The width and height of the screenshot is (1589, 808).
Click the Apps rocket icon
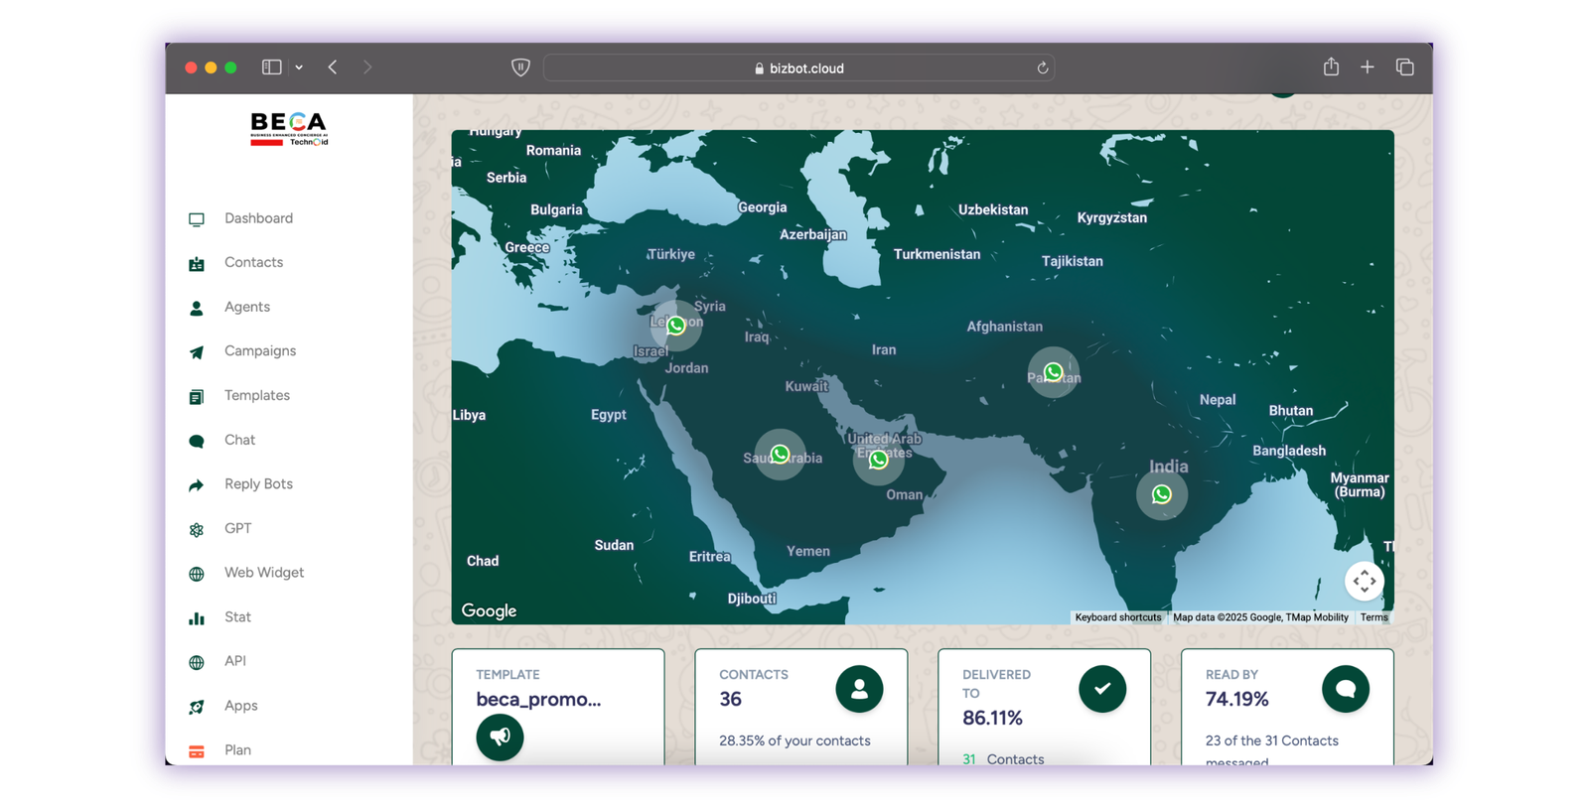click(197, 707)
